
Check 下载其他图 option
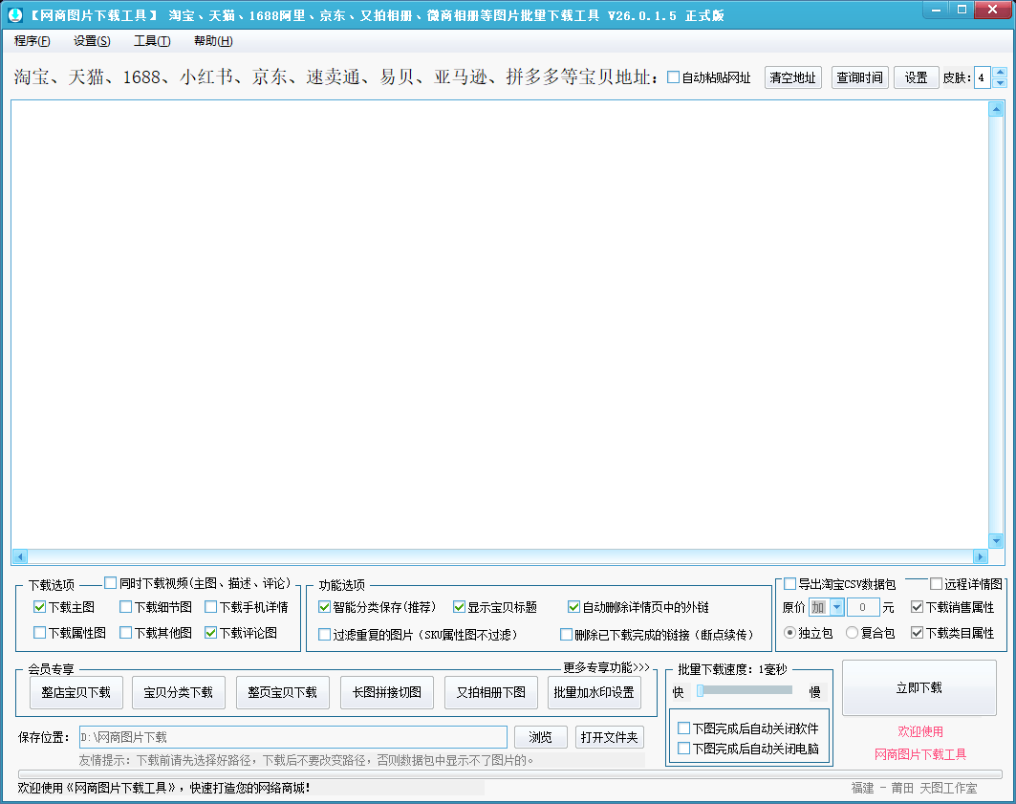[x=126, y=632]
